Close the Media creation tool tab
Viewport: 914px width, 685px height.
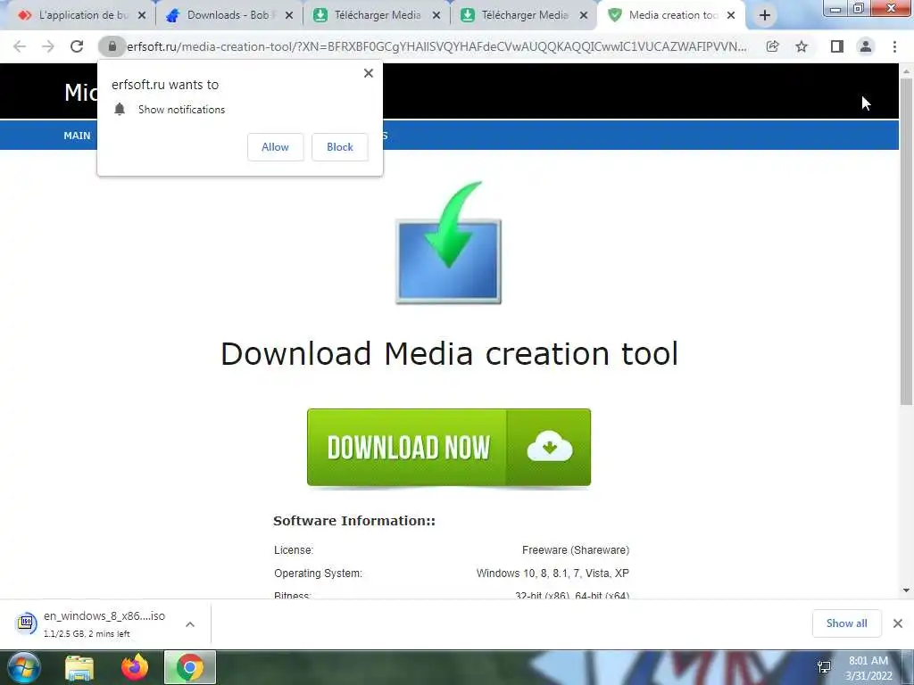(x=731, y=16)
